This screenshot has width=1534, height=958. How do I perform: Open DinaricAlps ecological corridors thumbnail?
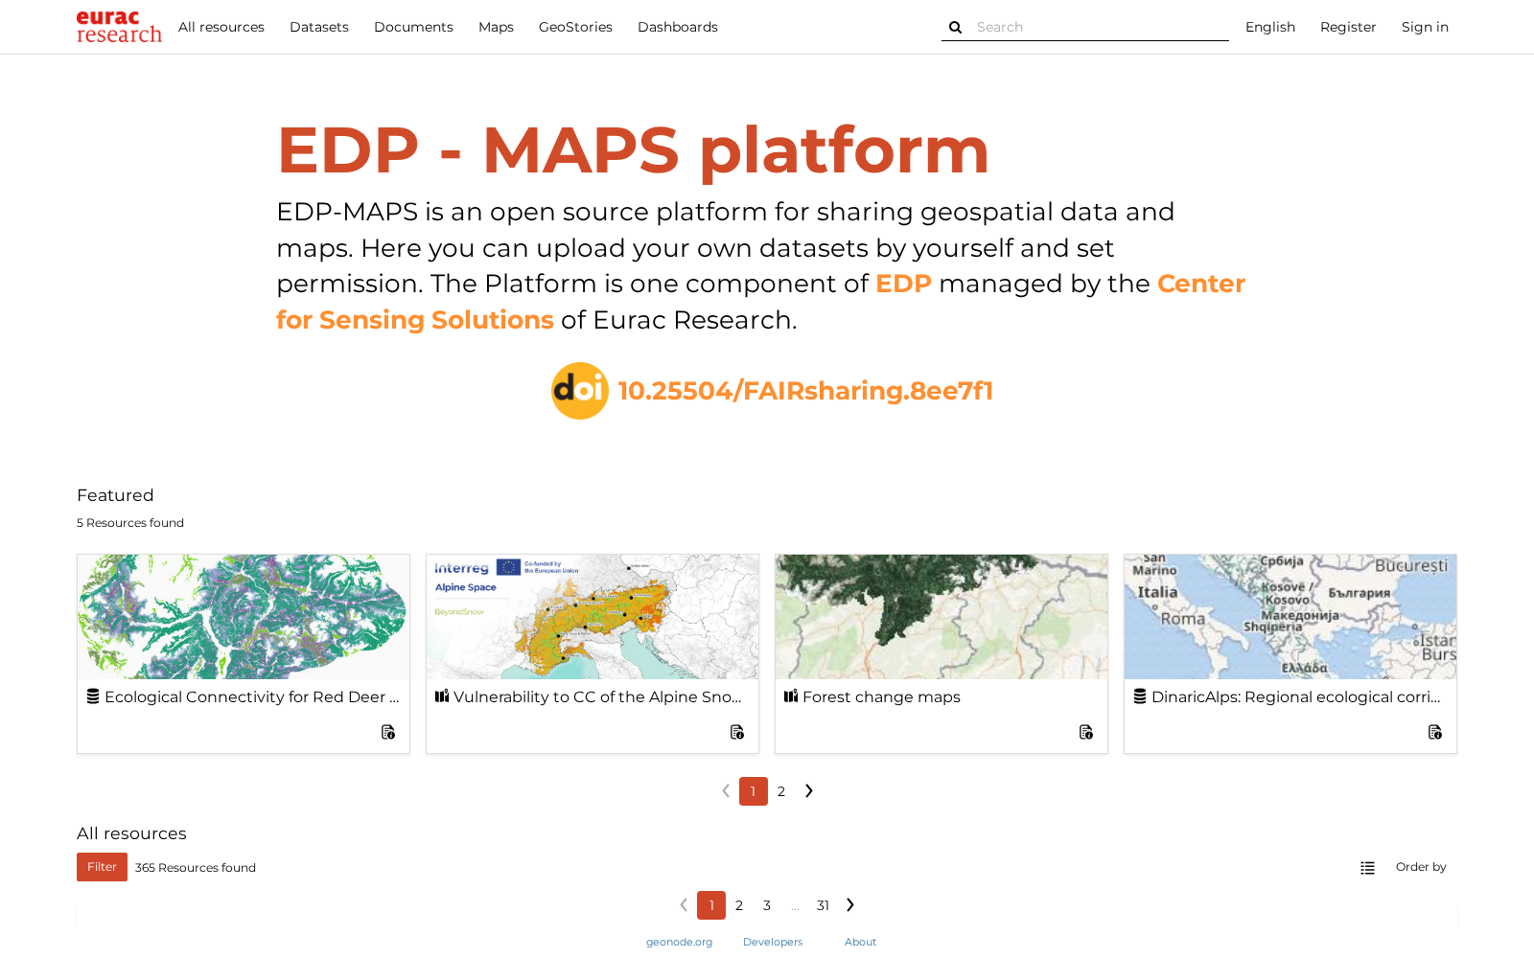coord(1290,617)
